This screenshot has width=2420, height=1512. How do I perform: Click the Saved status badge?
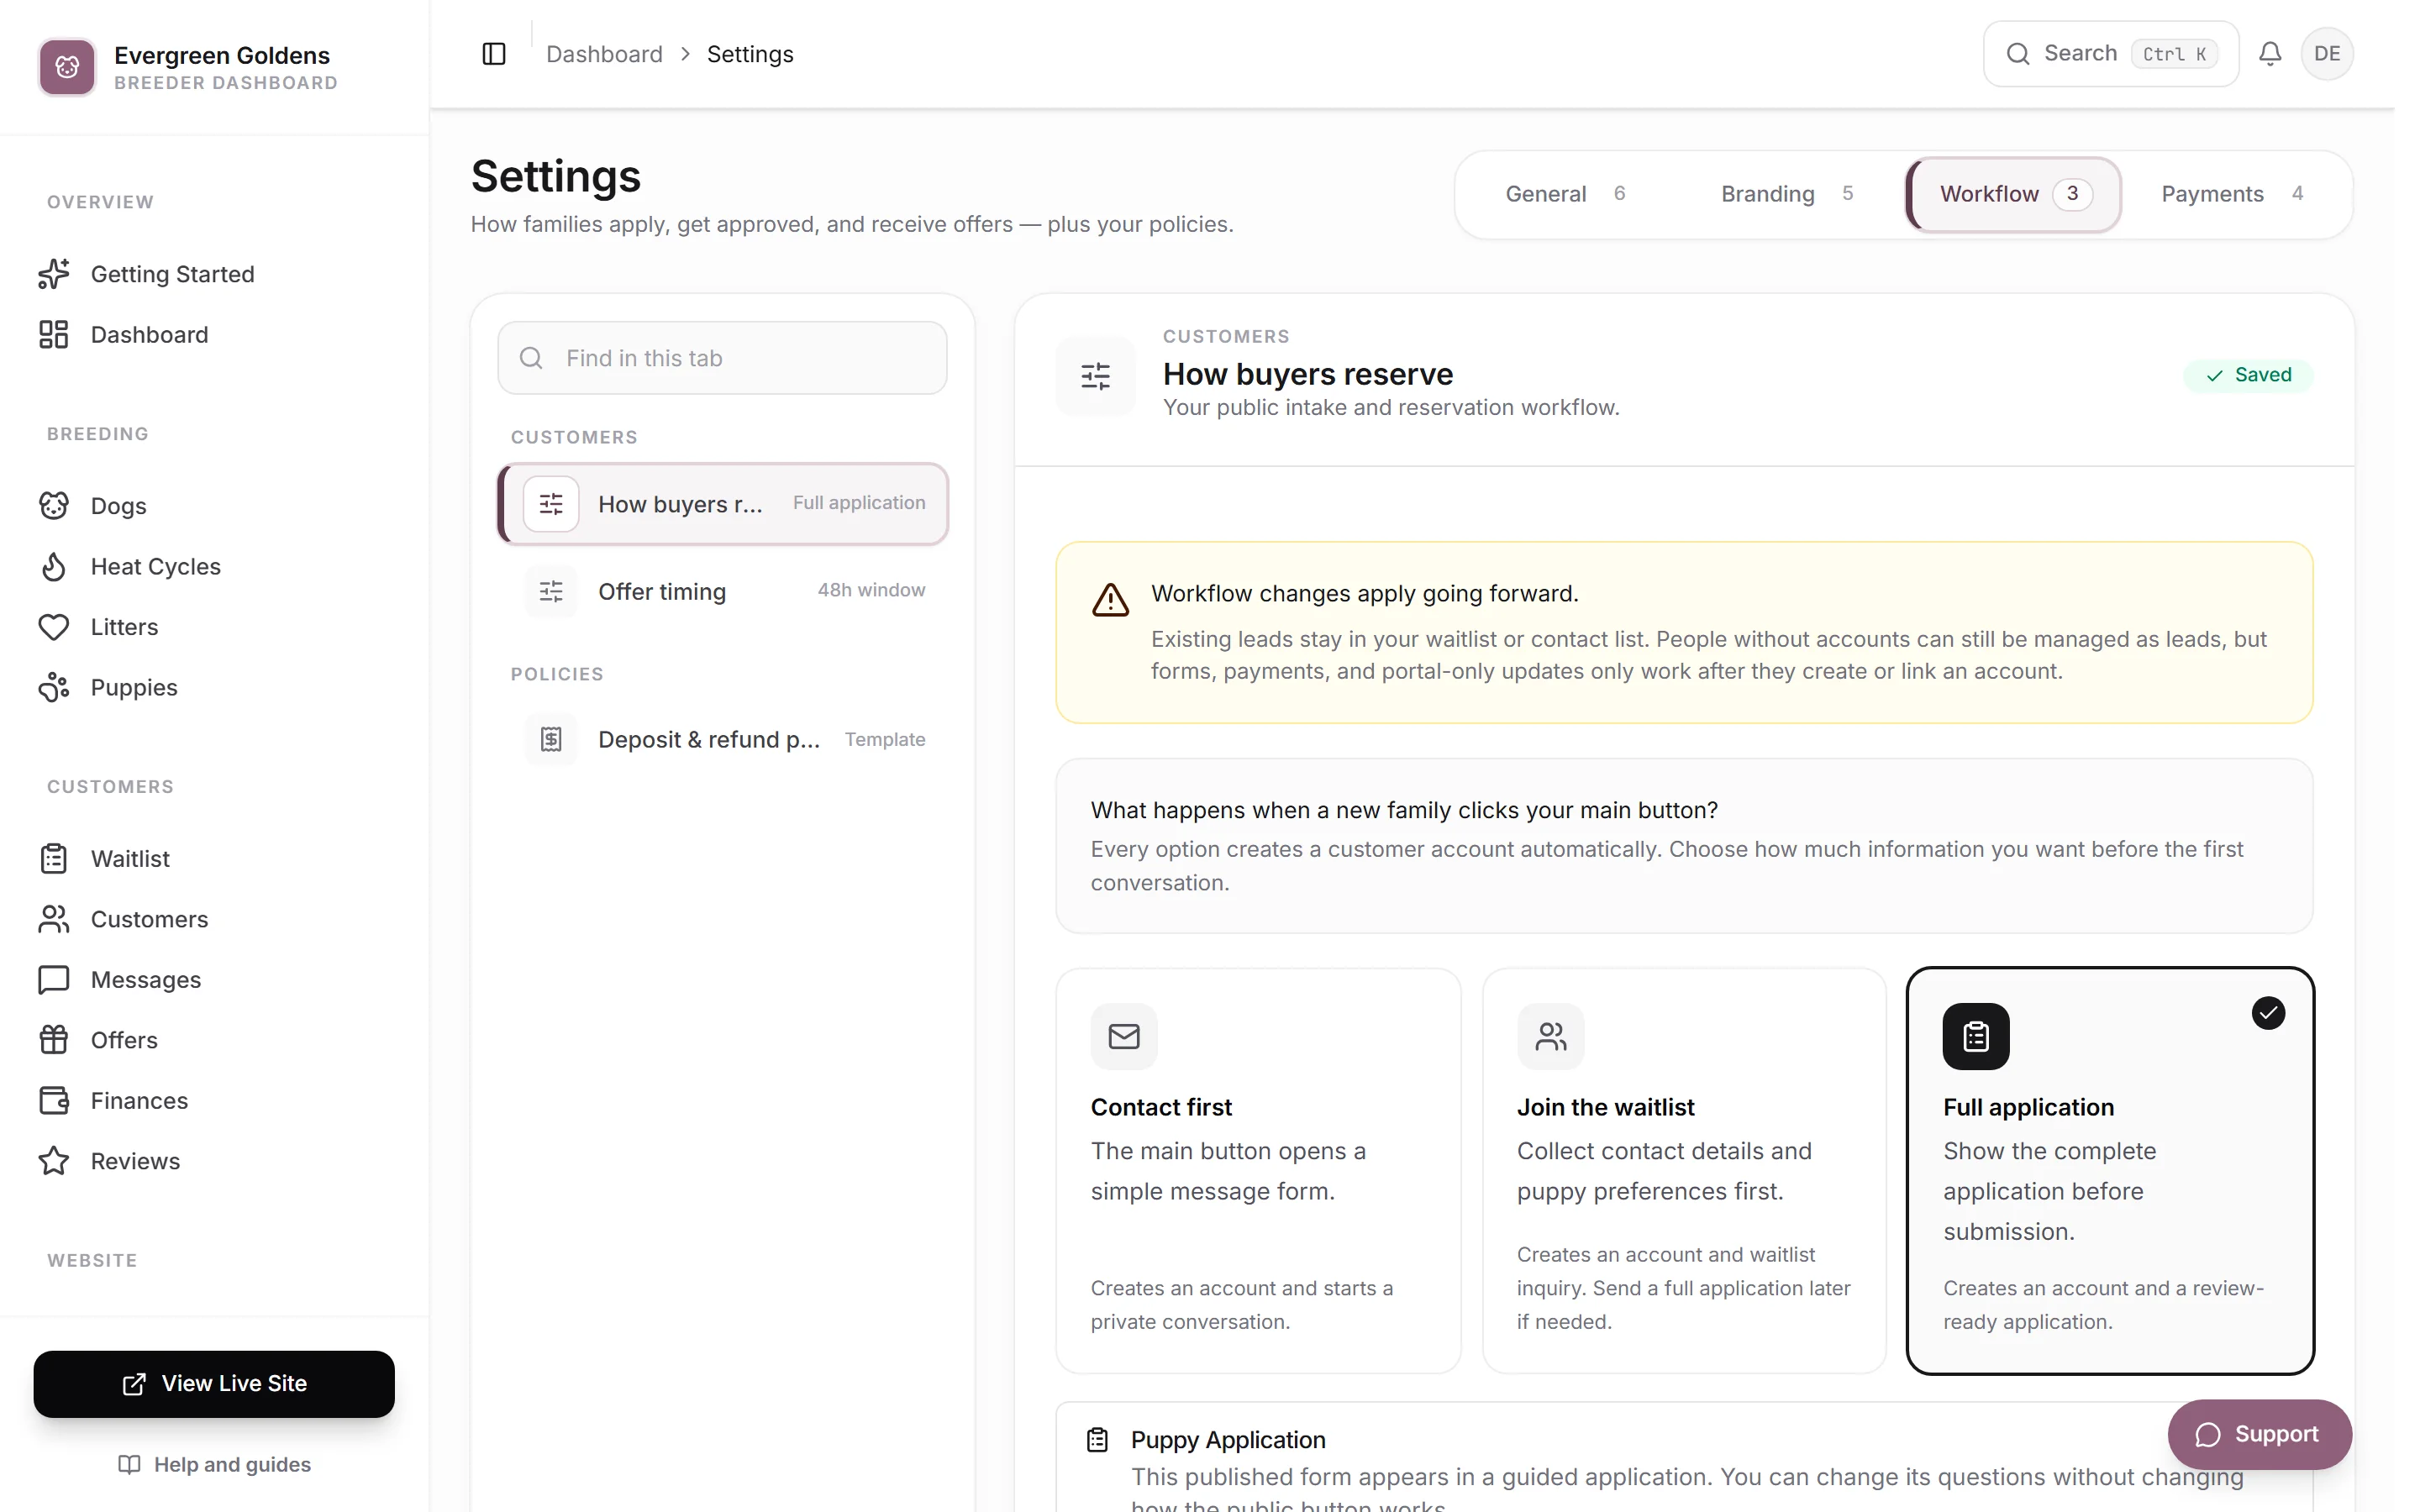tap(2248, 375)
